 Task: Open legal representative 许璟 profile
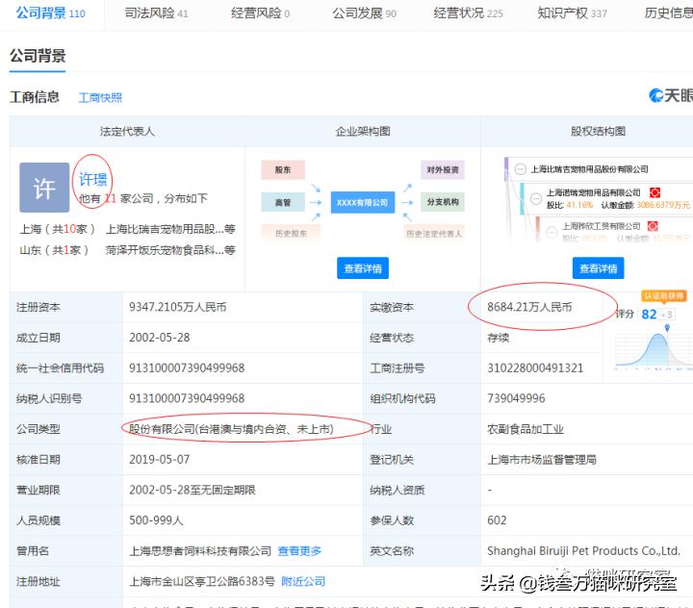[x=92, y=179]
